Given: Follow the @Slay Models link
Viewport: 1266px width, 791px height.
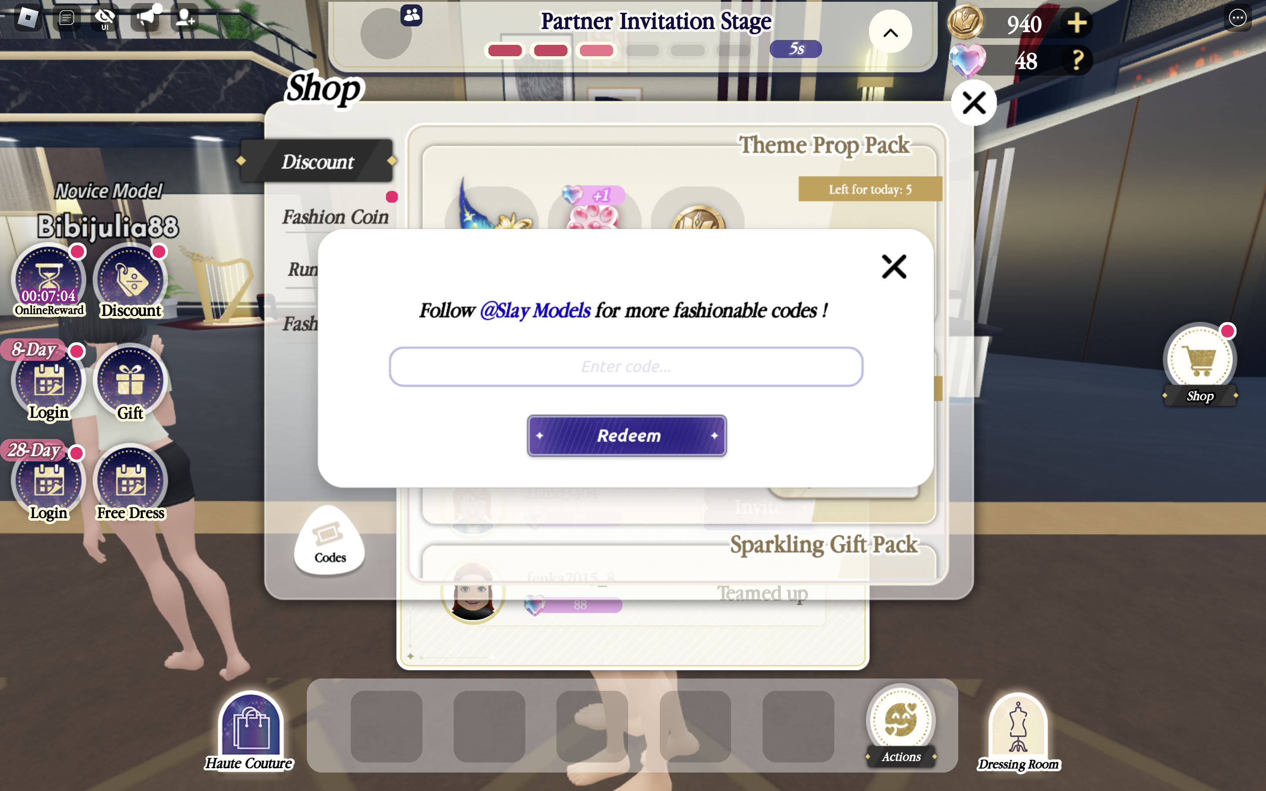Looking at the screenshot, I should click(x=538, y=310).
